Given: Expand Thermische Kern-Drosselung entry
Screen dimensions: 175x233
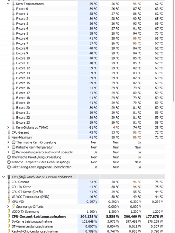Looking at the screenshot, I should tap(8, 142).
